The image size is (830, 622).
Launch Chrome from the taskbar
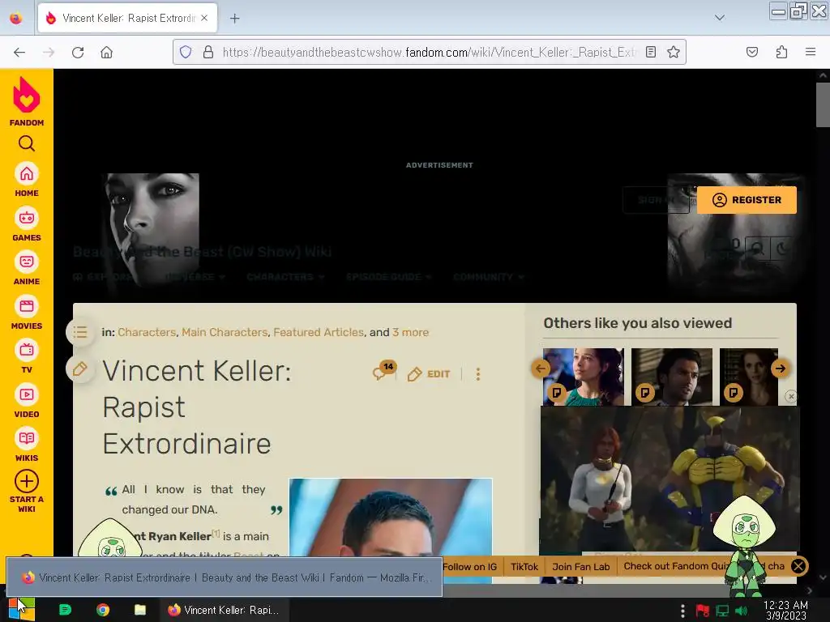pyautogui.click(x=103, y=610)
